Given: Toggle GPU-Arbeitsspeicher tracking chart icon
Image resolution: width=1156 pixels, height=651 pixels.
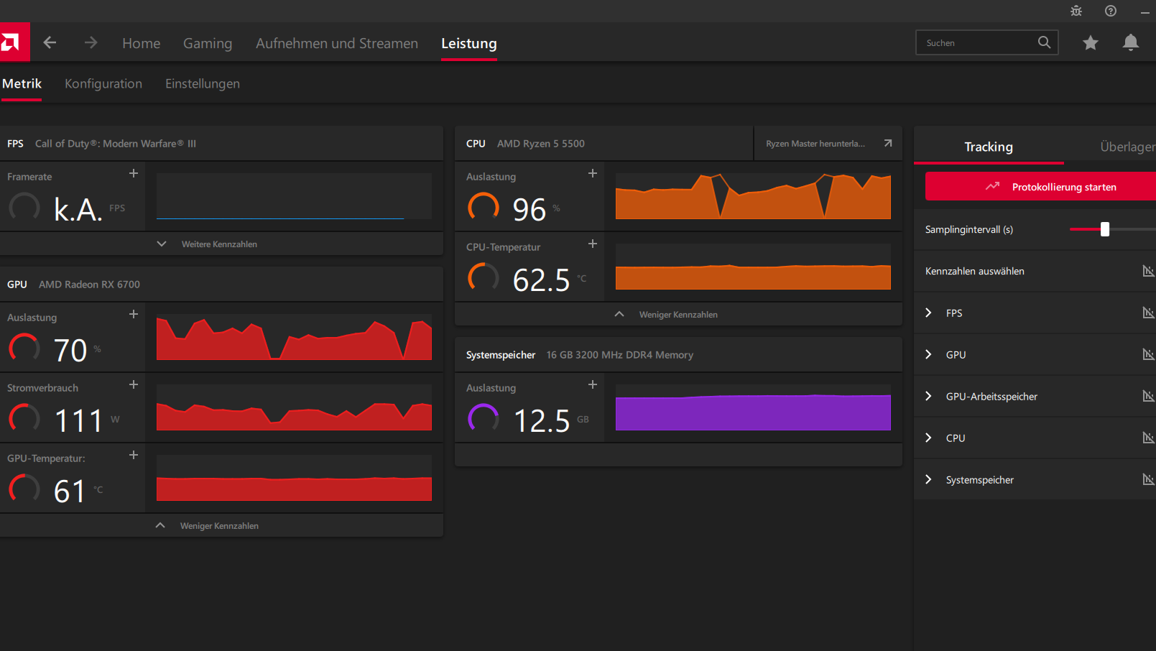Looking at the screenshot, I should click(1148, 396).
